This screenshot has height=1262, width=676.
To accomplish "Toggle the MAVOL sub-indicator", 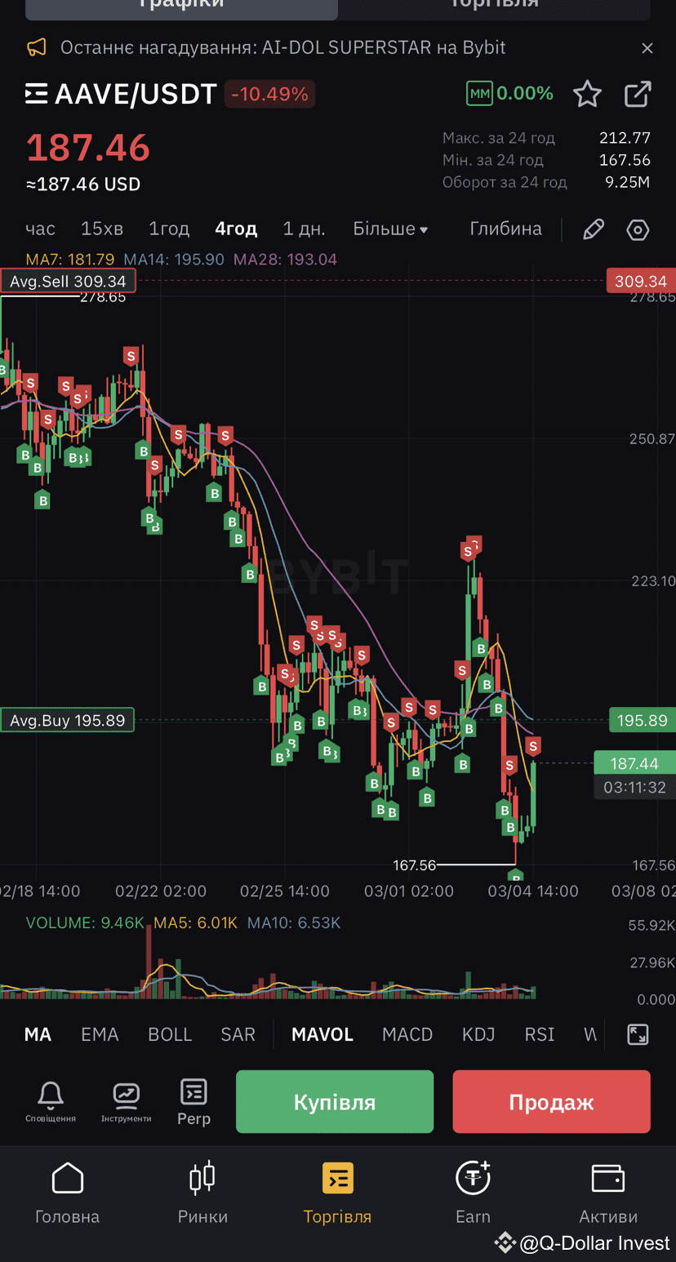I will point(322,1034).
